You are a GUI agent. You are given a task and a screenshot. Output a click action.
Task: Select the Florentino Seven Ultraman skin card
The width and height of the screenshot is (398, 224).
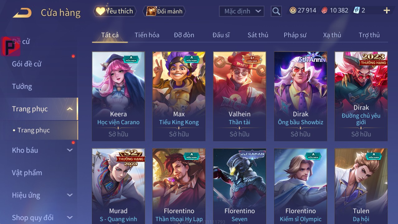pos(239,186)
